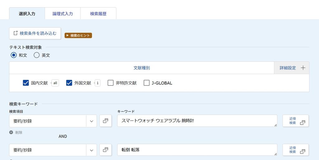Screen dimensions: 319x160
Task: Click the 文献種別 header
Action: [x=142, y=68]
